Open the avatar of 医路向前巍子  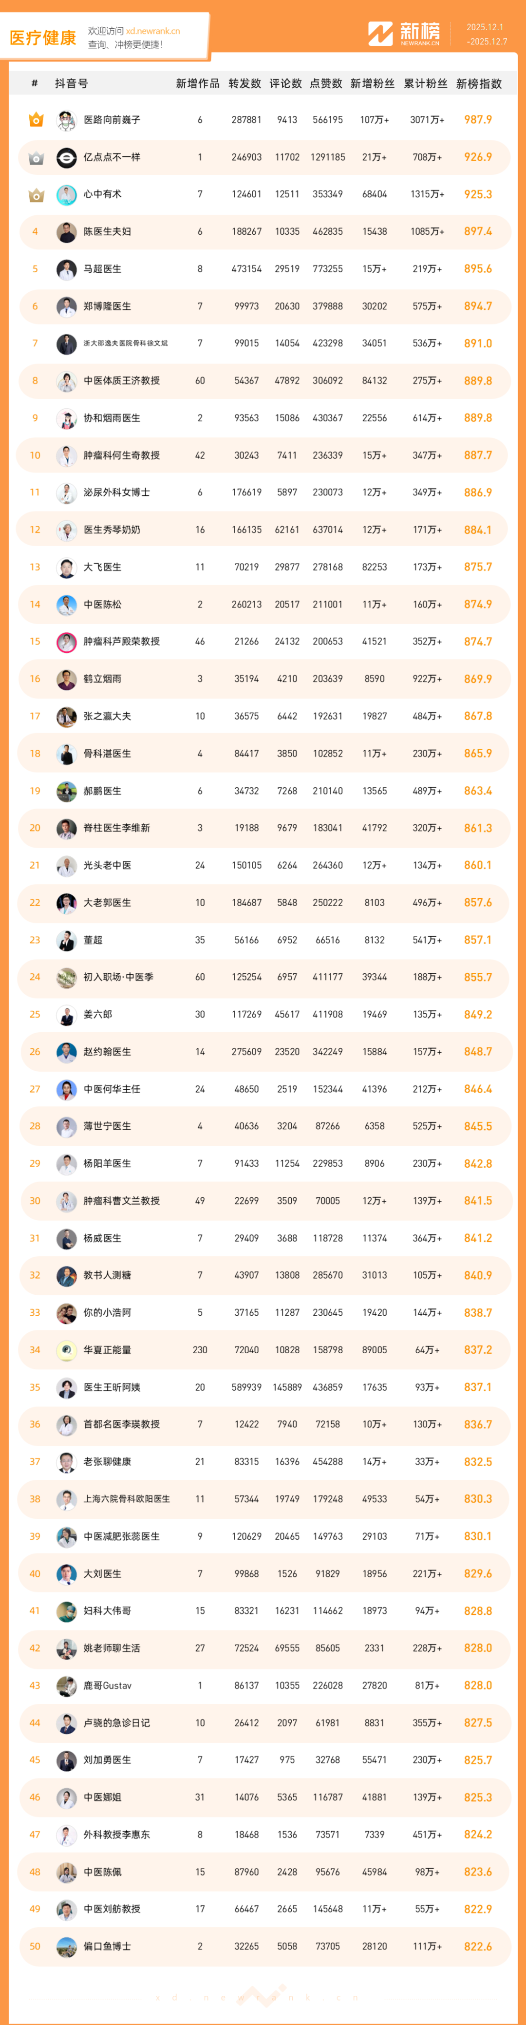click(x=66, y=120)
